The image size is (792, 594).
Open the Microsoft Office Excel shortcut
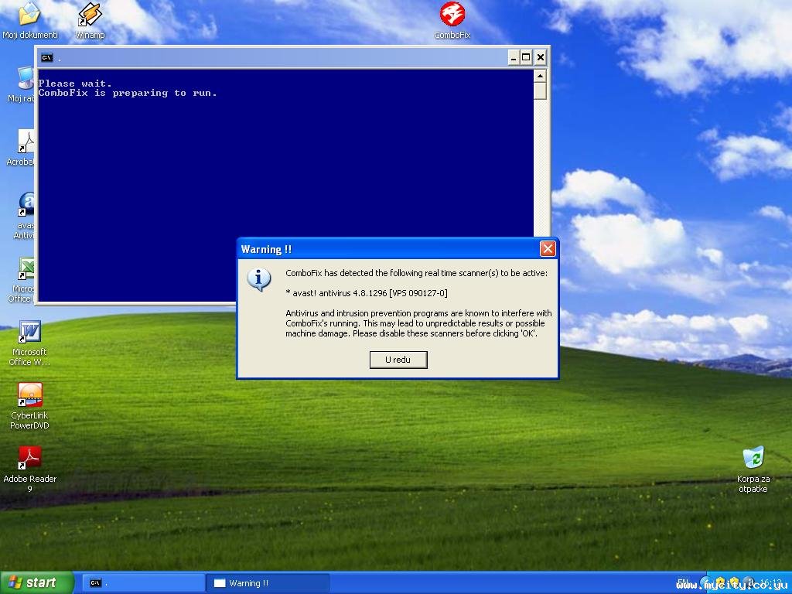[x=22, y=279]
